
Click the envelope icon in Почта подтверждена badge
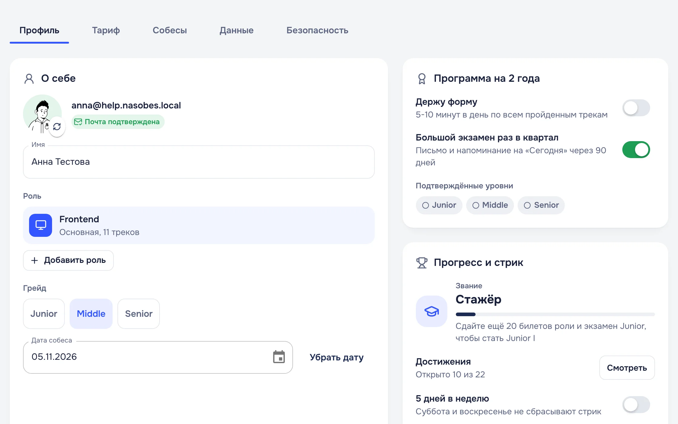click(78, 122)
